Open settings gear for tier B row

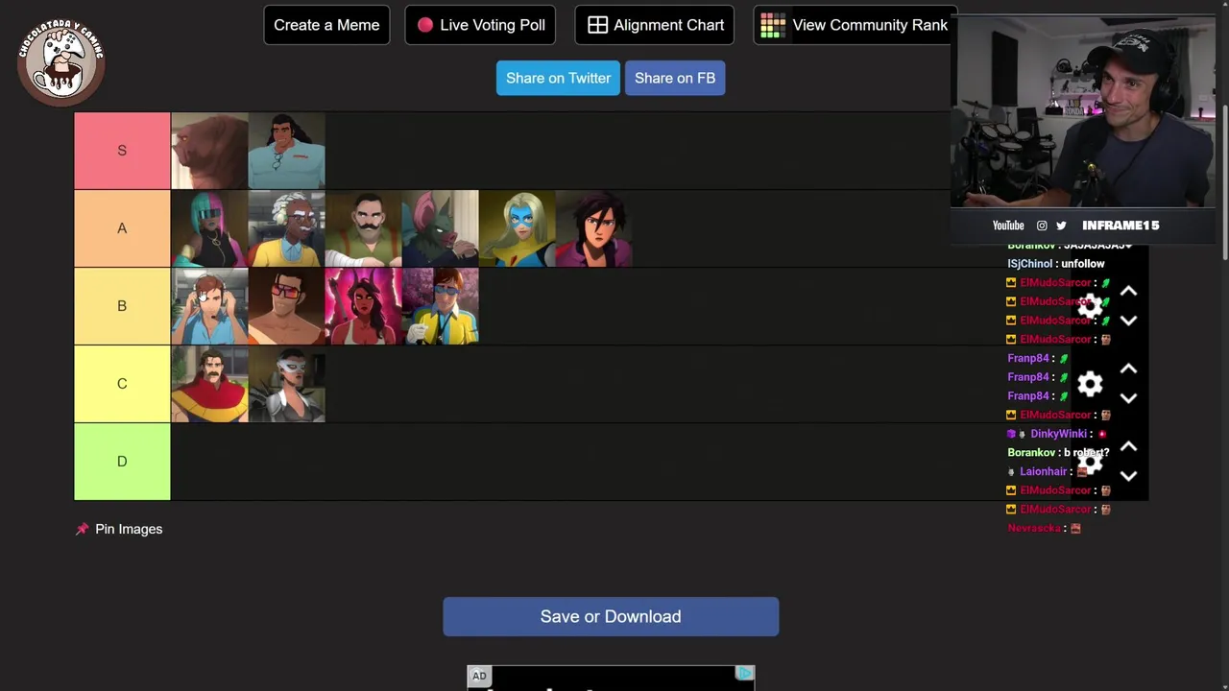click(1090, 306)
